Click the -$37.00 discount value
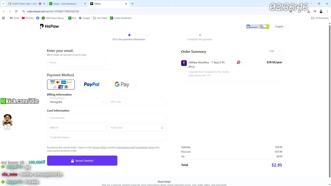331x186 pixels. (278, 152)
